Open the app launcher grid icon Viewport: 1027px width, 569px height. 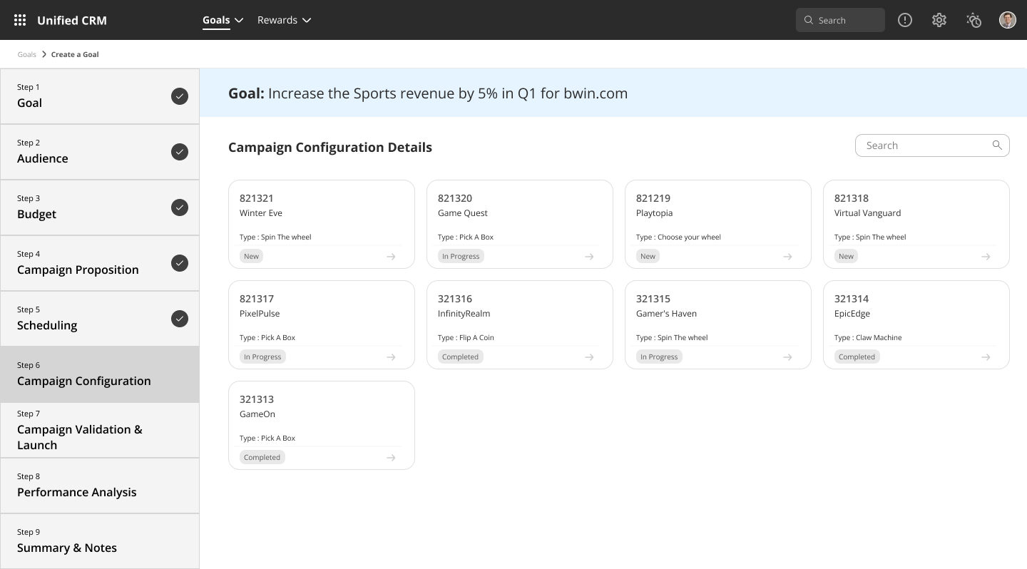(x=20, y=20)
